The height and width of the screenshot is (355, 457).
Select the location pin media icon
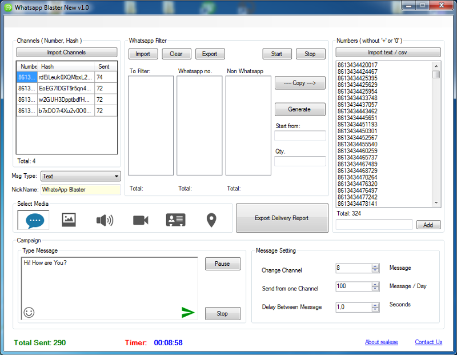pos(211,220)
